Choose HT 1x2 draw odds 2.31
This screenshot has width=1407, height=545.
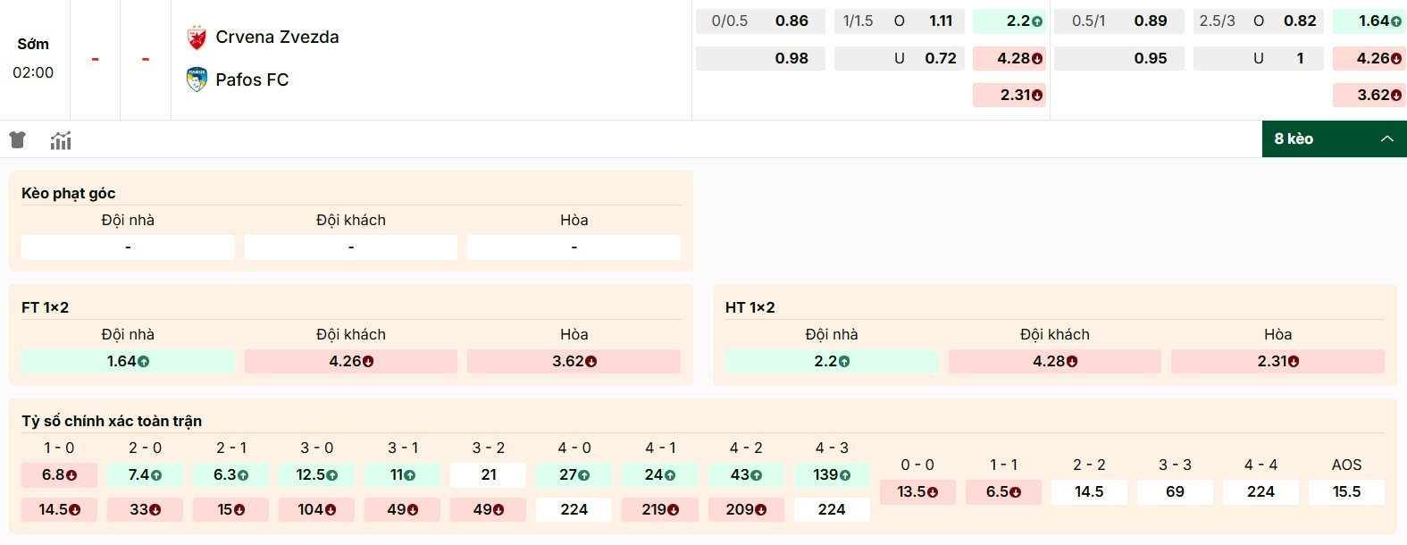click(1277, 361)
